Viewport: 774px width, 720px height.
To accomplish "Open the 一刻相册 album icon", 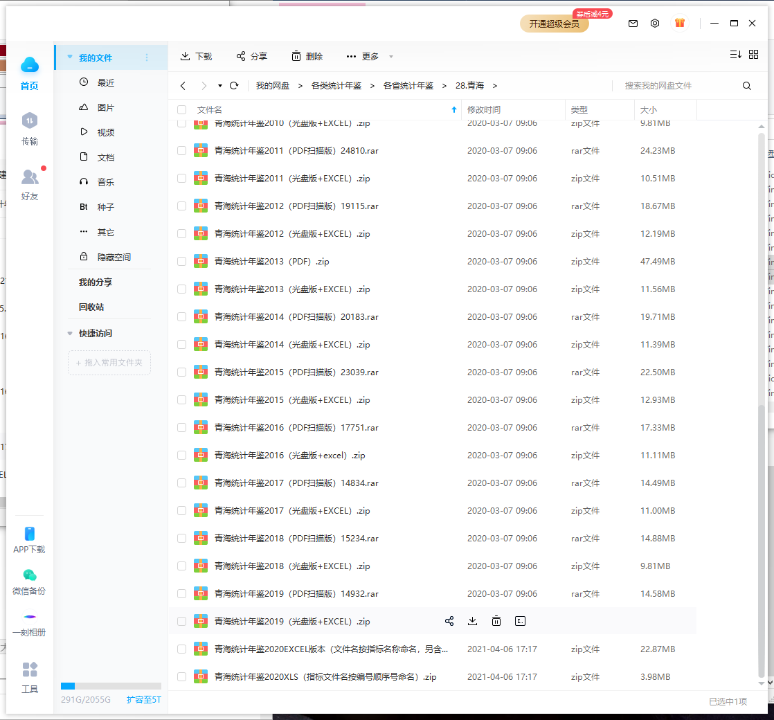I will pyautogui.click(x=30, y=617).
